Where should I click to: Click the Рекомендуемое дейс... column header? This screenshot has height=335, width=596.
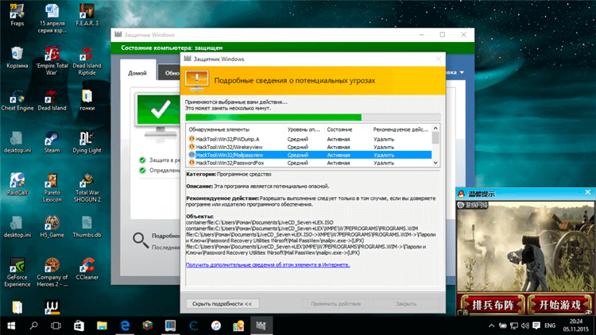401,129
